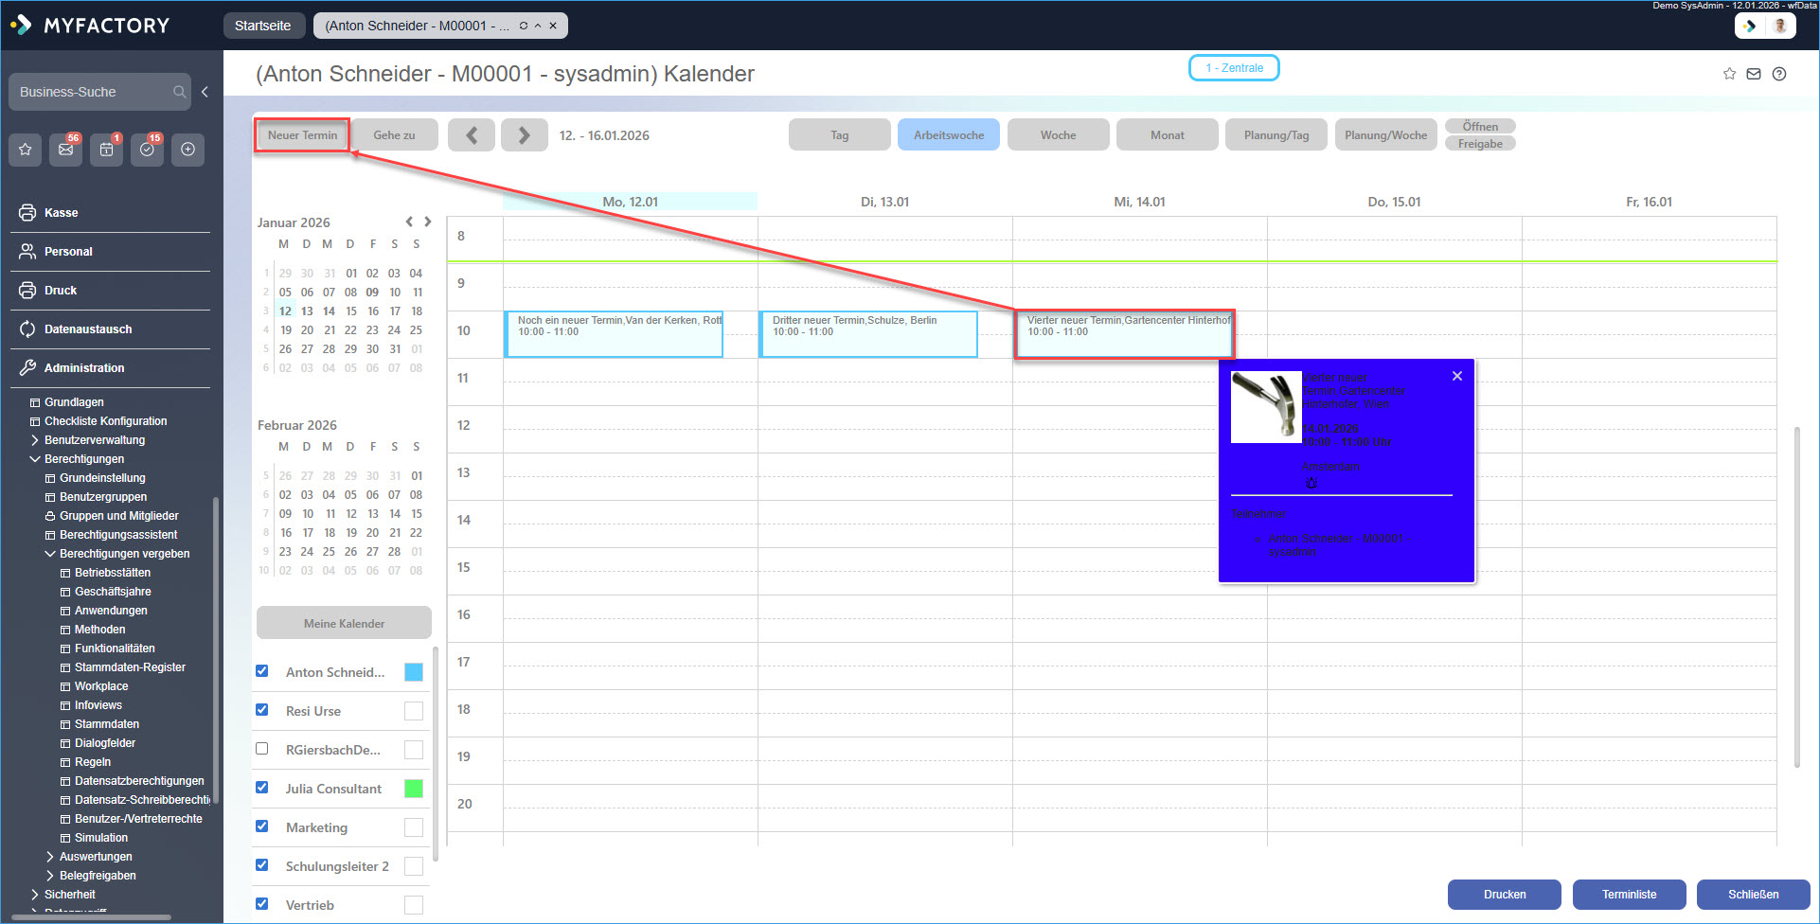Screen dimensions: 1820x924
Task: Reload the Anton Schneider tab
Action: click(523, 26)
